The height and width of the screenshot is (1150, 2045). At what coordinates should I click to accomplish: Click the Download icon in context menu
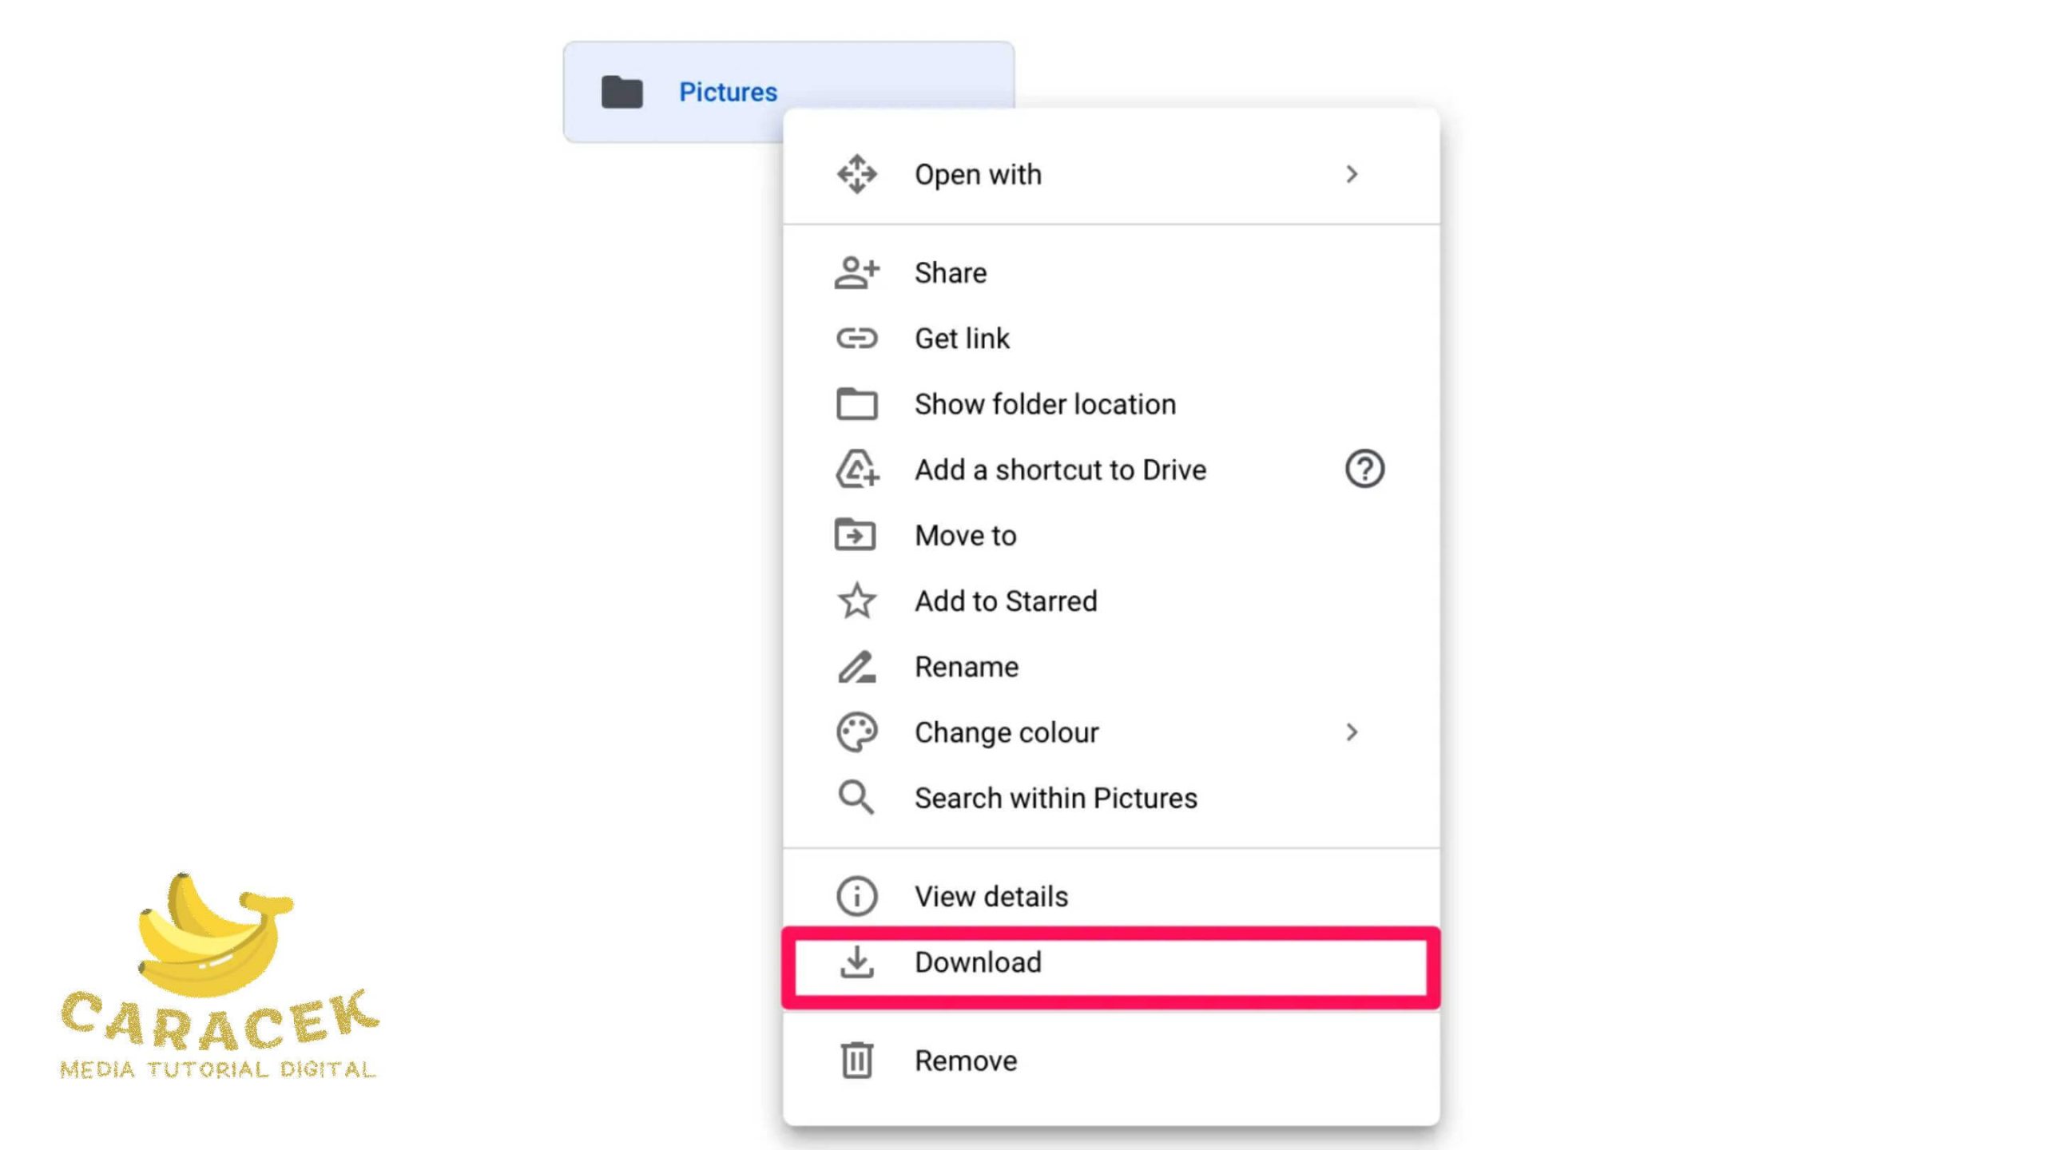pyautogui.click(x=857, y=962)
